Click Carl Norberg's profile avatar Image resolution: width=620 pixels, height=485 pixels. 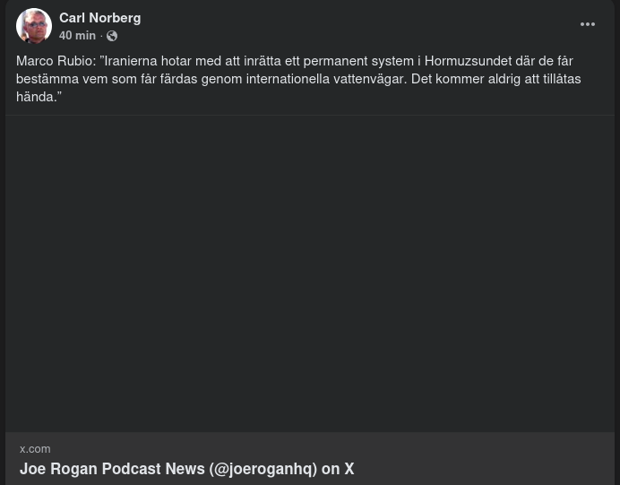tap(34, 26)
